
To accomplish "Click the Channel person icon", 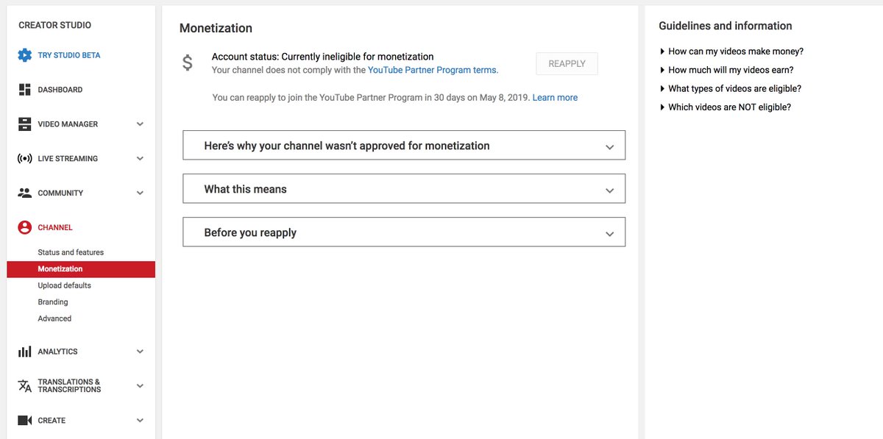I will click(x=24, y=228).
